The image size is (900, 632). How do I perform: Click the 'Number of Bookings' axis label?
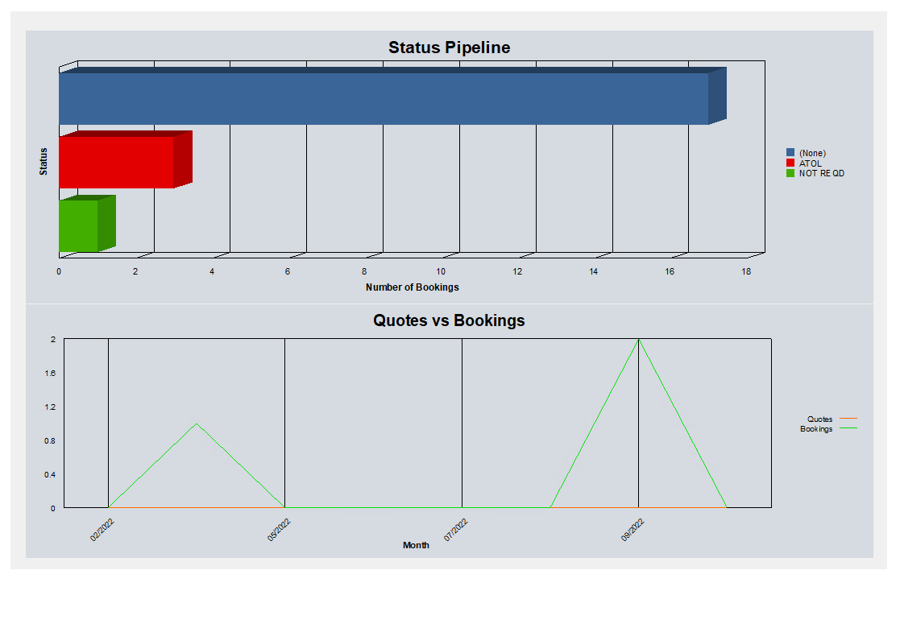(412, 287)
